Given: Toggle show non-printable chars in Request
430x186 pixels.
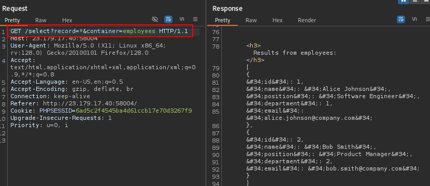Looking at the screenshot, I should tap(182, 19).
